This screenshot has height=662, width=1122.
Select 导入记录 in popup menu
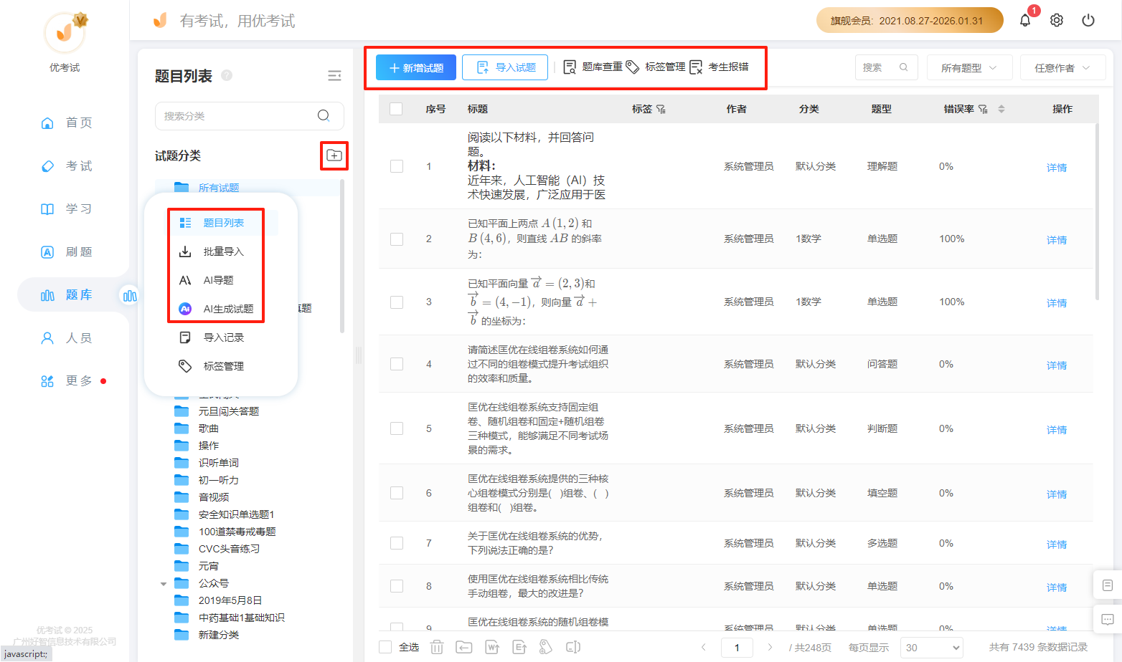click(224, 337)
